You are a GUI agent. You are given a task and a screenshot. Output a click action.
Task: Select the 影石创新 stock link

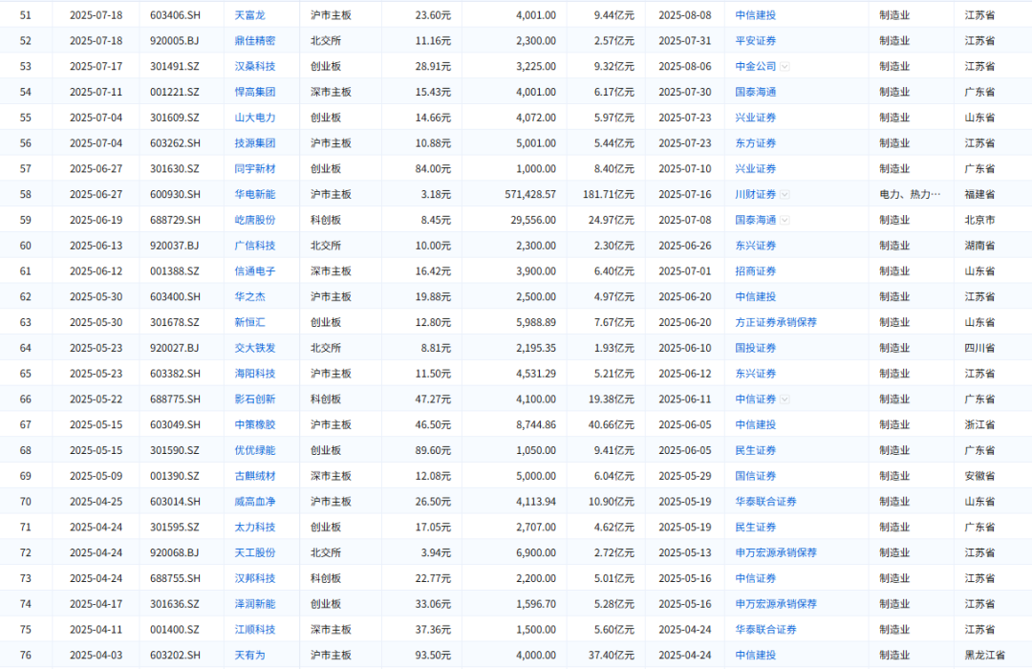(x=254, y=399)
